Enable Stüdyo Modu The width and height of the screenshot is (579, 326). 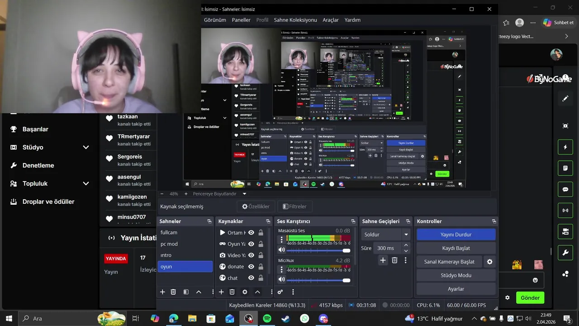tap(456, 275)
